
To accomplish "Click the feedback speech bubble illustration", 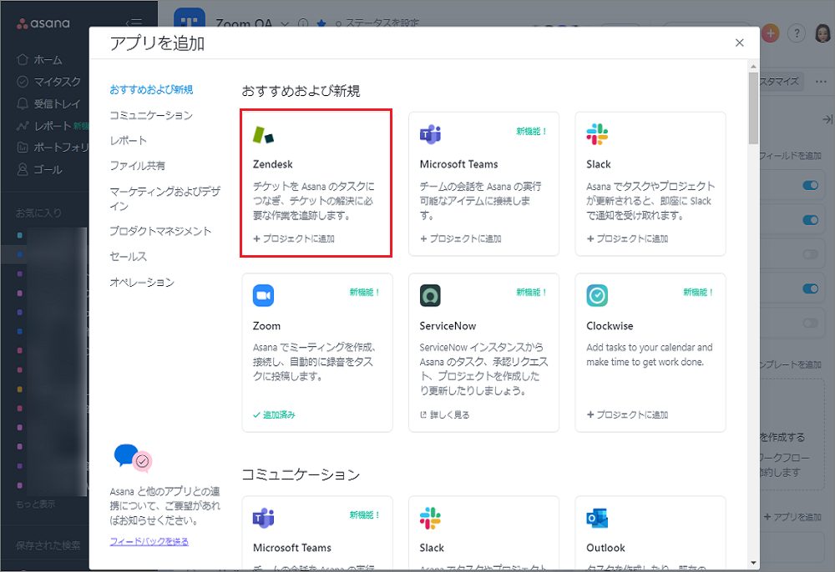I will coord(133,458).
